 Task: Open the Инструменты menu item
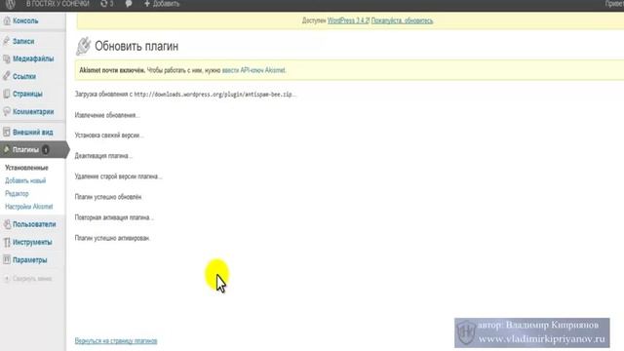click(x=32, y=243)
